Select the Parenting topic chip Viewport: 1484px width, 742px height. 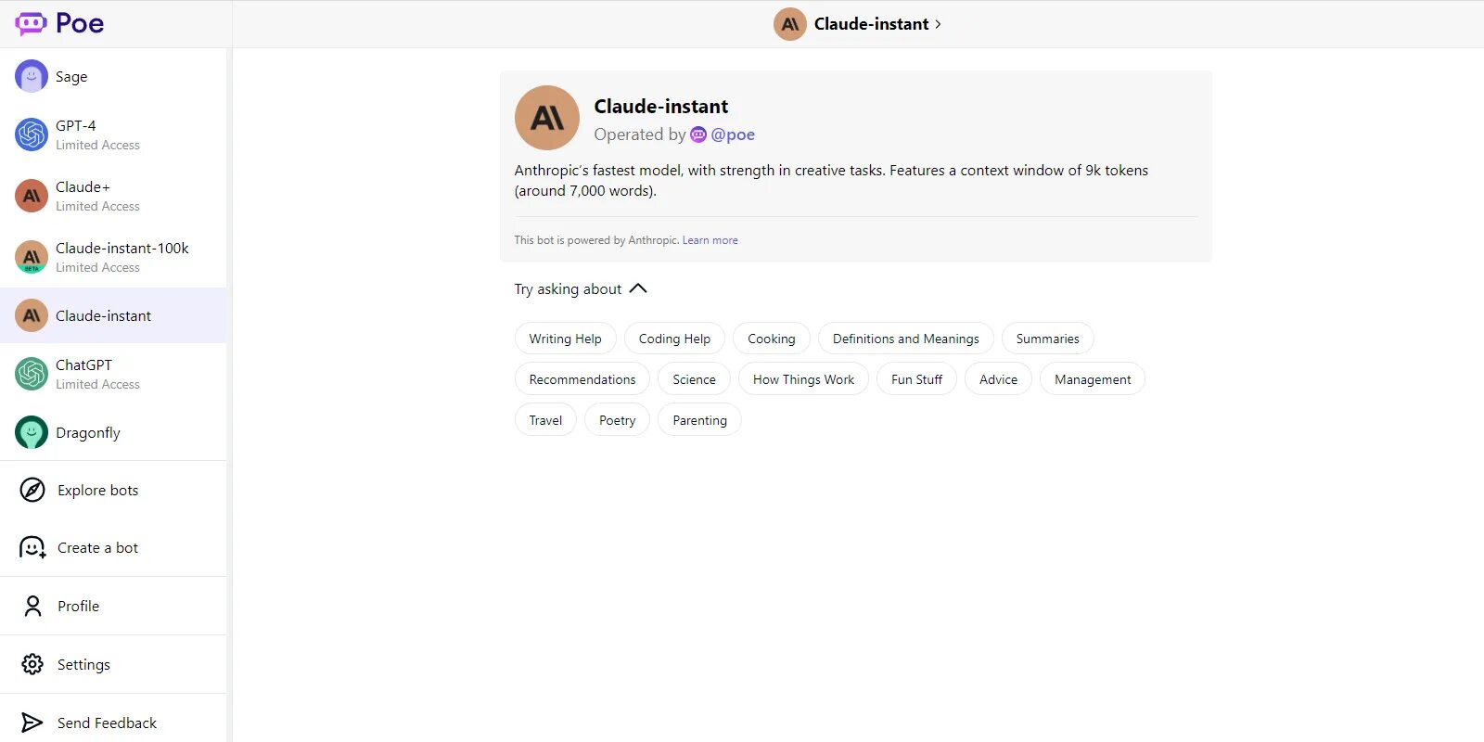[700, 420]
